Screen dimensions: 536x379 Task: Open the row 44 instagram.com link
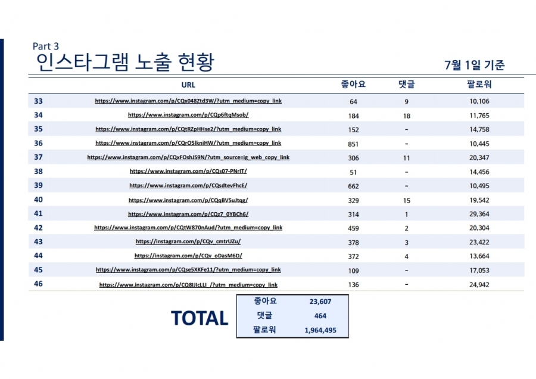tap(188, 256)
